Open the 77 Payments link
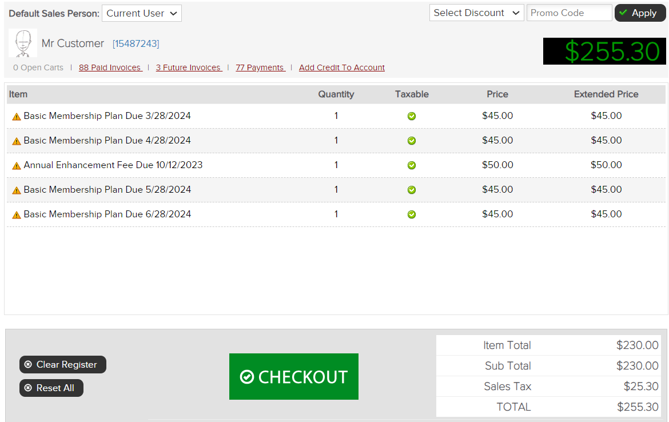This screenshot has width=669, height=422. pos(260,67)
